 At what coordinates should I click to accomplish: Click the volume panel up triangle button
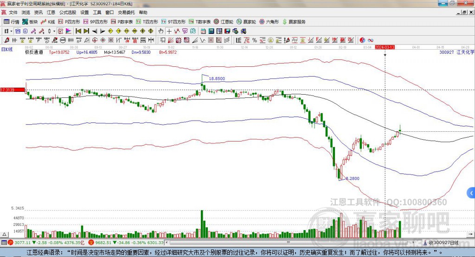4,234
